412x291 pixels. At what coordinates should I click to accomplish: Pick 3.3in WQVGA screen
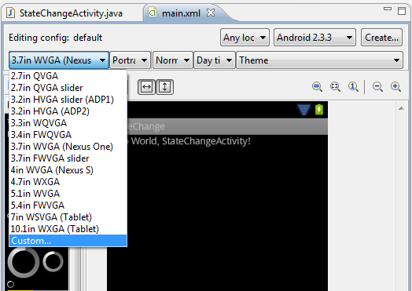(x=68, y=123)
